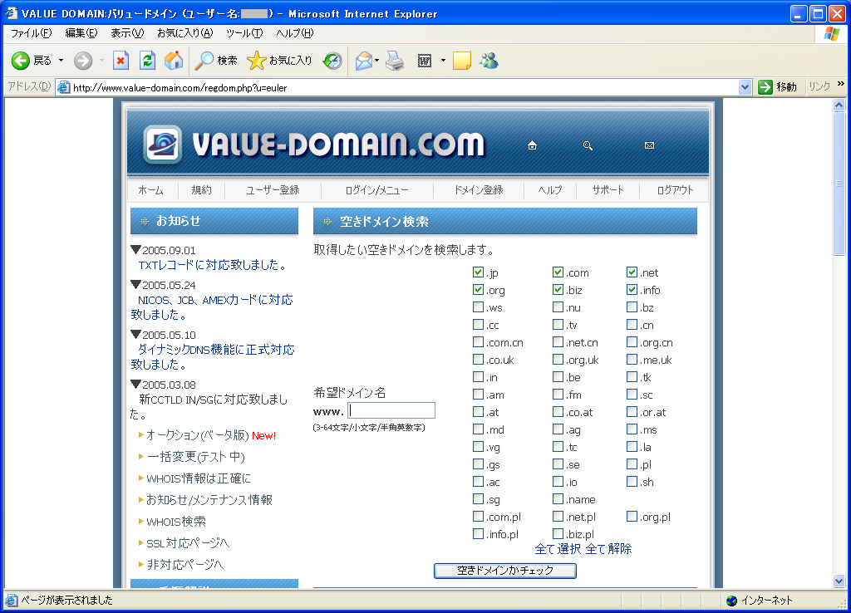Viewport: 851px width, 613px height.
Task: Check the .cc domain checkbox
Action: tap(478, 325)
